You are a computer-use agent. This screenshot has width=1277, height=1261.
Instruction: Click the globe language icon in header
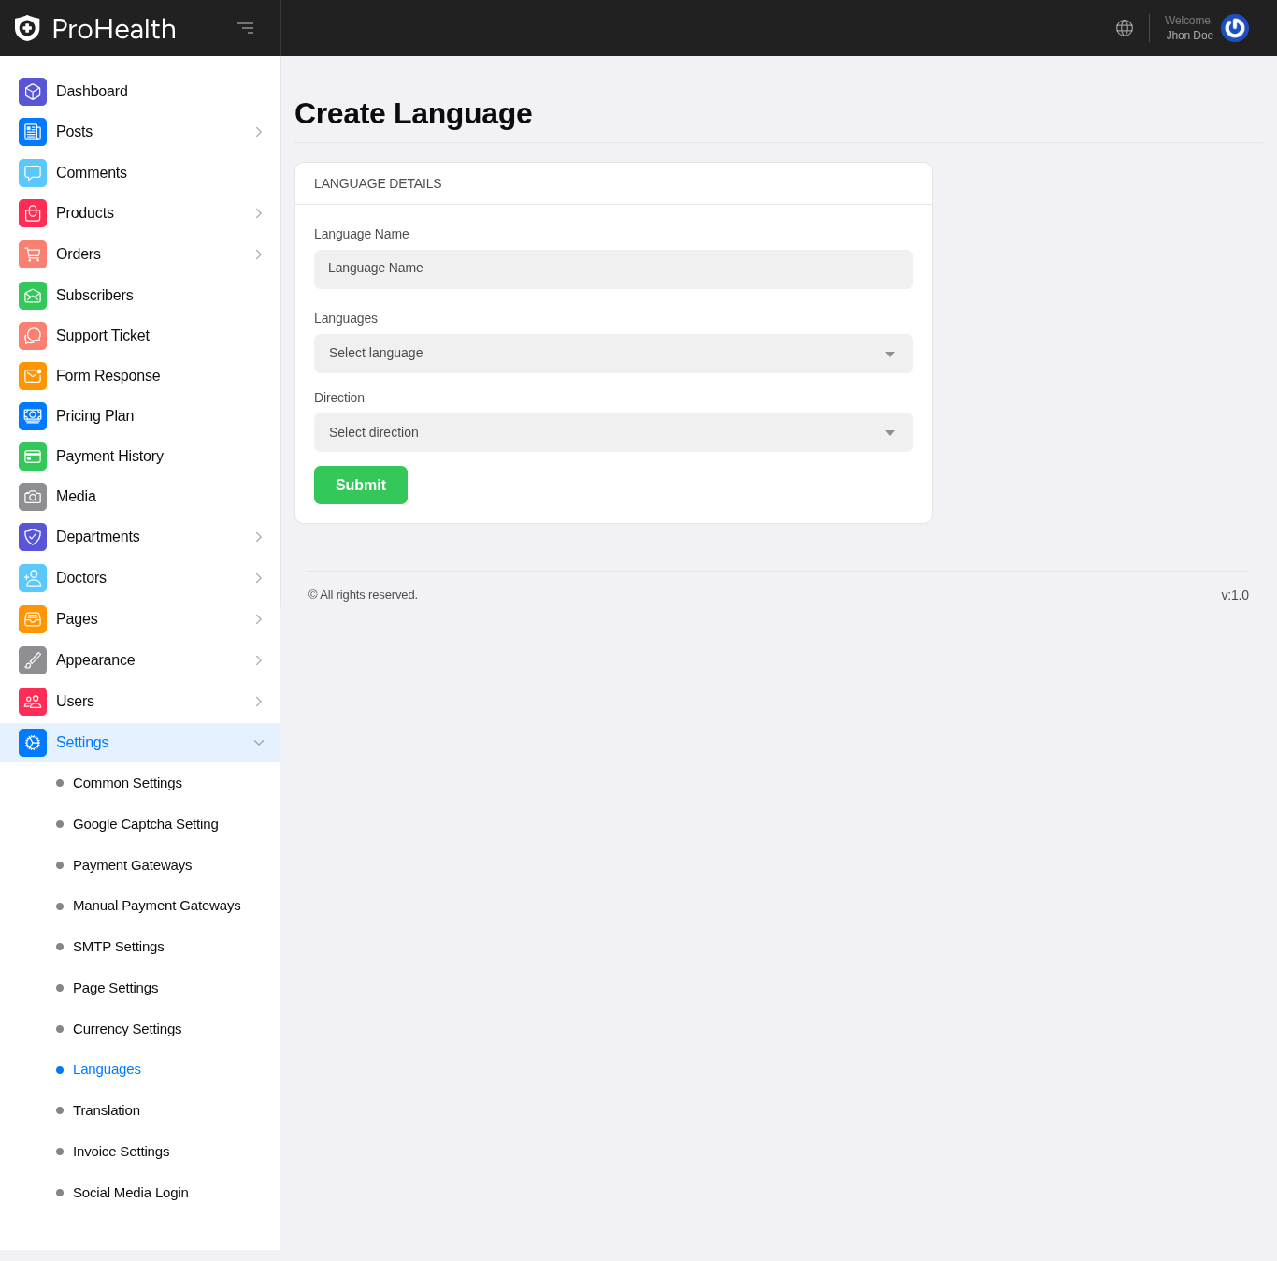[1125, 28]
